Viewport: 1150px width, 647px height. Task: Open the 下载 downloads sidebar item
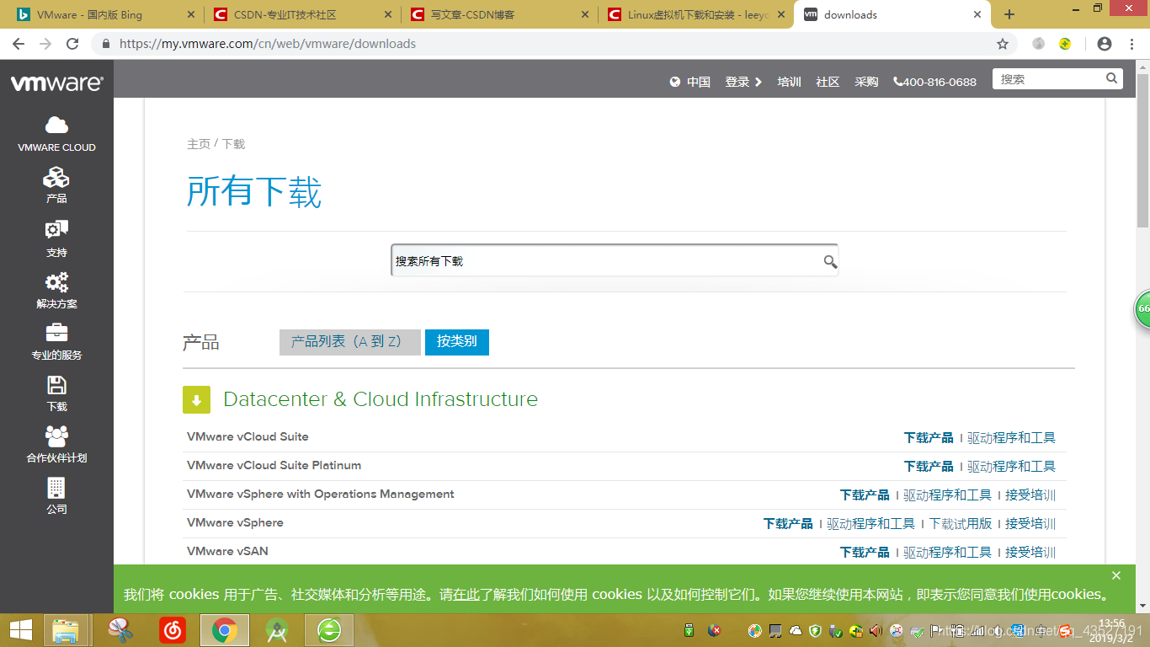tap(56, 393)
